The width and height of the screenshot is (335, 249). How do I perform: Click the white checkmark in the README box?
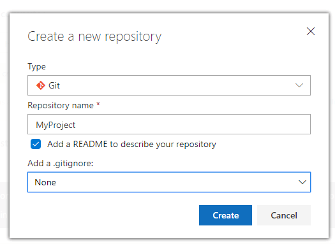coord(36,145)
